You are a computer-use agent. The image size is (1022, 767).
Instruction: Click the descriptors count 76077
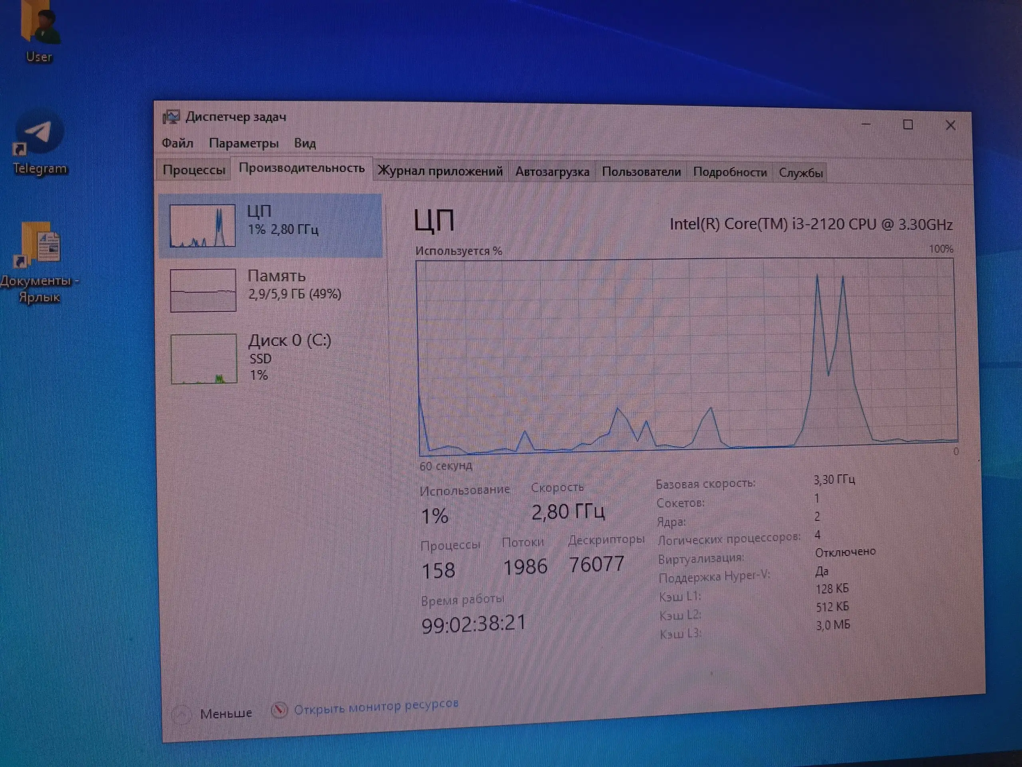point(596,564)
